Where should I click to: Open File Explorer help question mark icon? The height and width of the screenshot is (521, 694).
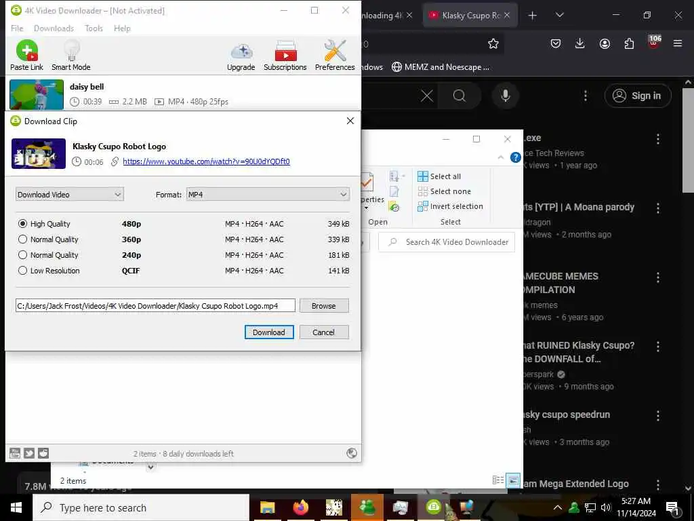[516, 157]
